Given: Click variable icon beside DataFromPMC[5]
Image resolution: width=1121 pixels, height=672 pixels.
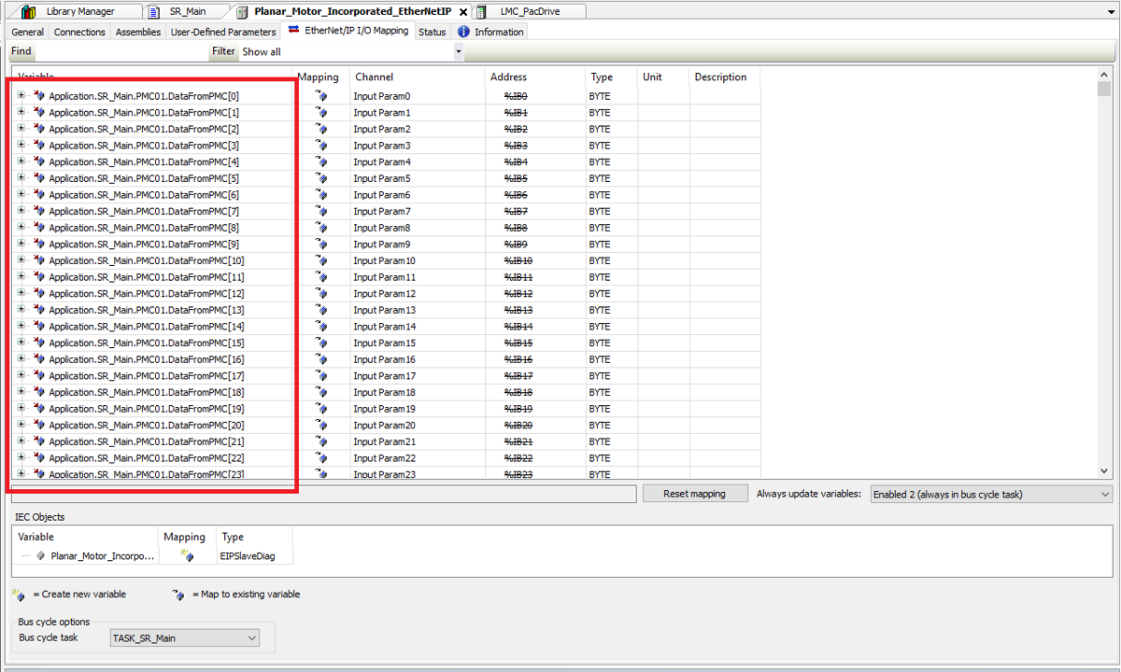Looking at the screenshot, I should point(39,178).
